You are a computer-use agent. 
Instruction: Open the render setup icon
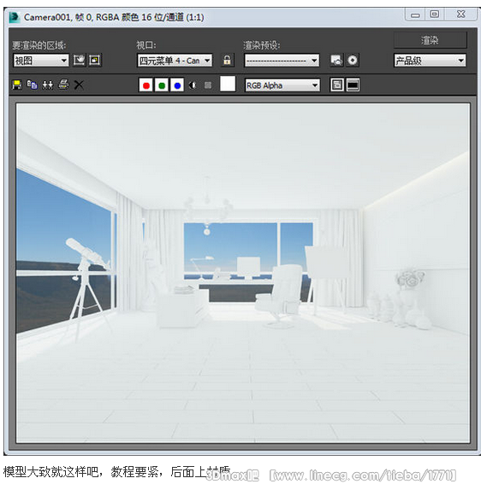tap(336, 60)
